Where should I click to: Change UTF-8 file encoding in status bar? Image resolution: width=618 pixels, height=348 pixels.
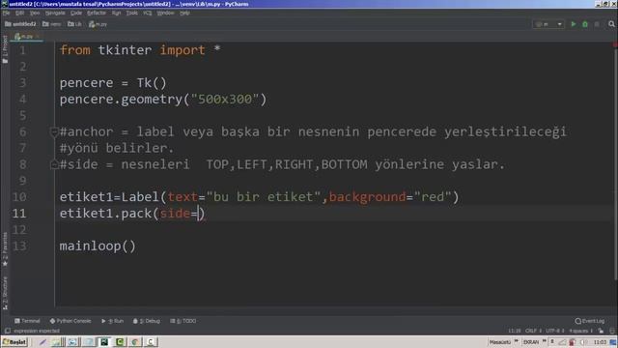[x=555, y=331]
